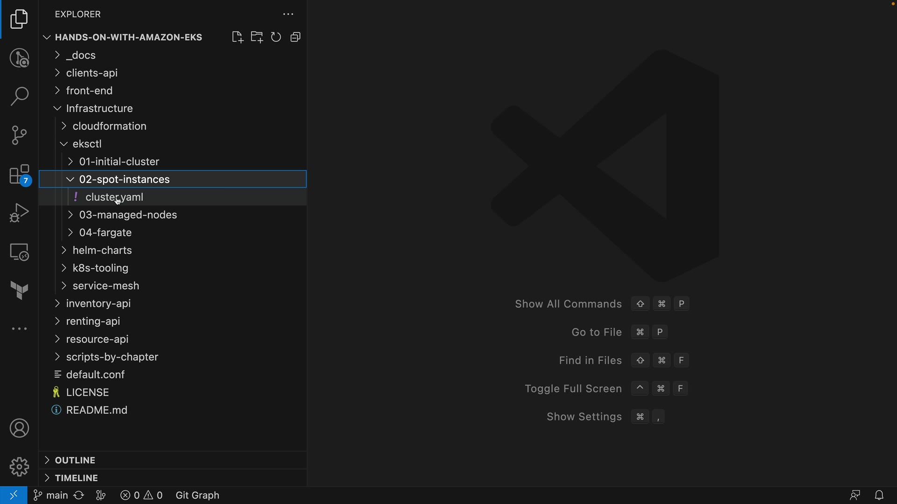Viewport: 897px width, 504px height.
Task: Open the Source Control view
Action: pos(19,135)
